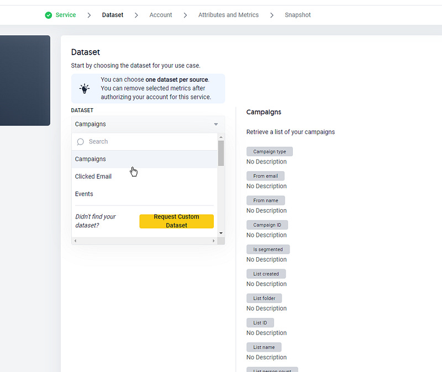Click the List folder attribute tag
The width and height of the screenshot is (442, 372).
coord(264,299)
